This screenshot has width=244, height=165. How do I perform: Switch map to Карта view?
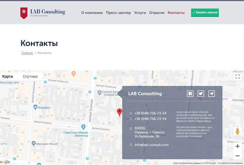tap(8, 77)
